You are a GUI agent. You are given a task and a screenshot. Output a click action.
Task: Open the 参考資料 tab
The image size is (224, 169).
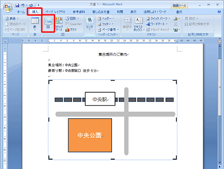tap(79, 12)
